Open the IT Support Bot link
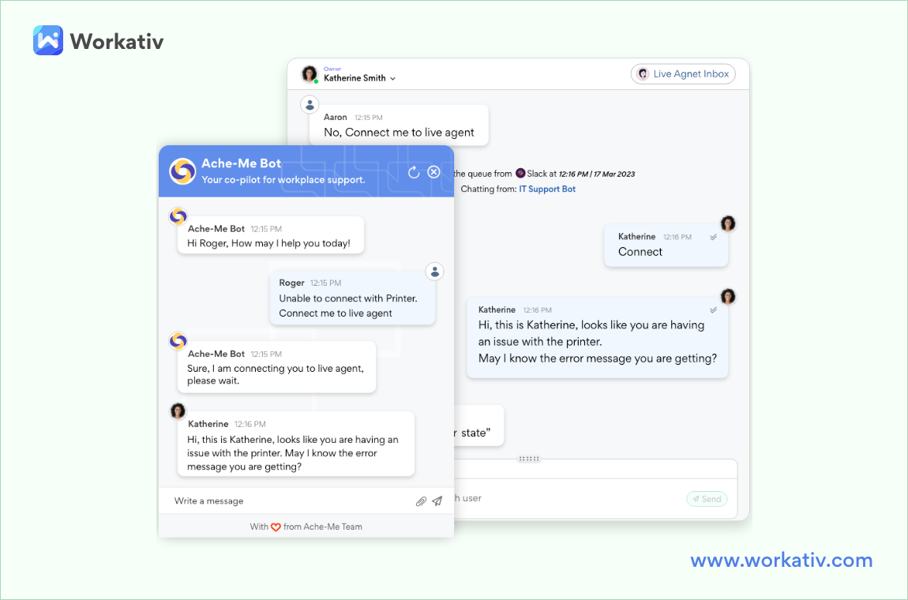Image resolution: width=908 pixels, height=600 pixels. click(x=547, y=189)
